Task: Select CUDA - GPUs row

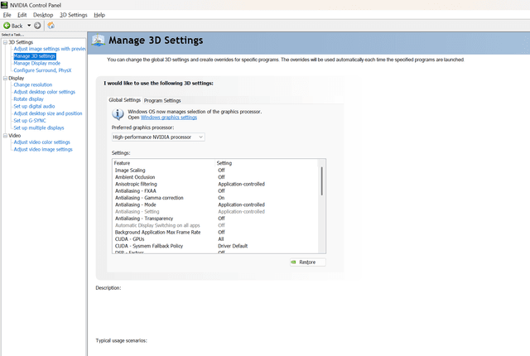Action: pyautogui.click(x=216, y=239)
